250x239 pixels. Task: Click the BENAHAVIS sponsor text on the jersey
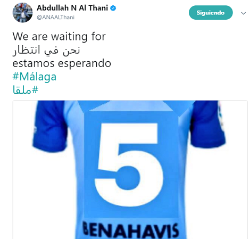[x=130, y=230]
